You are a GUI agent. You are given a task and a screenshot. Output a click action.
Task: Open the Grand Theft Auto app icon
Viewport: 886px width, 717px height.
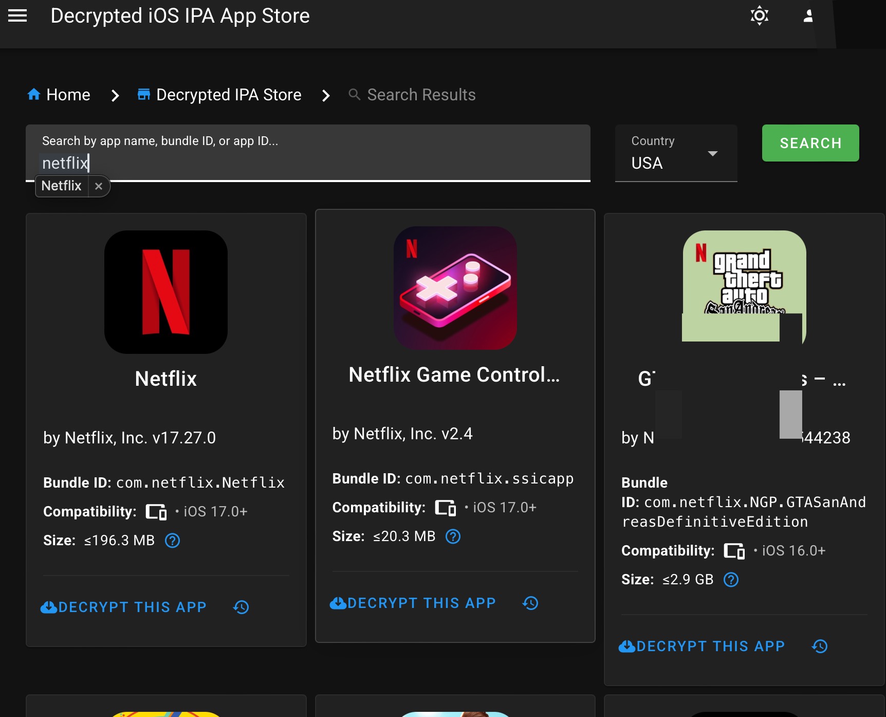click(744, 286)
